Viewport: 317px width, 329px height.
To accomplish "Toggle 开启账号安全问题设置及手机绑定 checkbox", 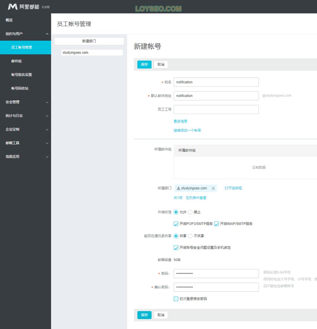I will point(176,248).
